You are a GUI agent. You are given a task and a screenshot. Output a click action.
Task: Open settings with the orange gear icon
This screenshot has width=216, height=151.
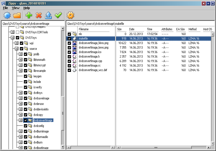[70, 16]
